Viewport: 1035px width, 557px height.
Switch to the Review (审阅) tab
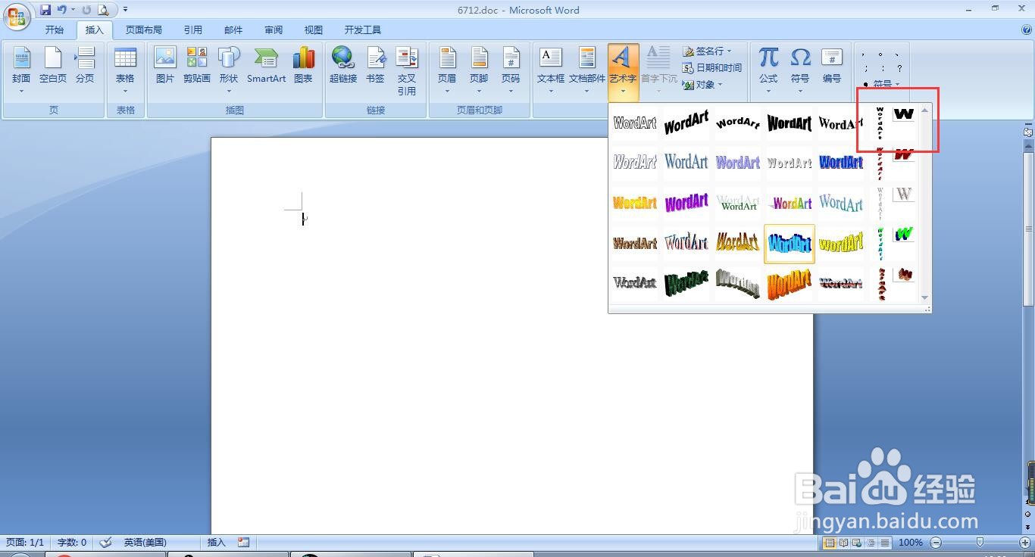pos(274,30)
